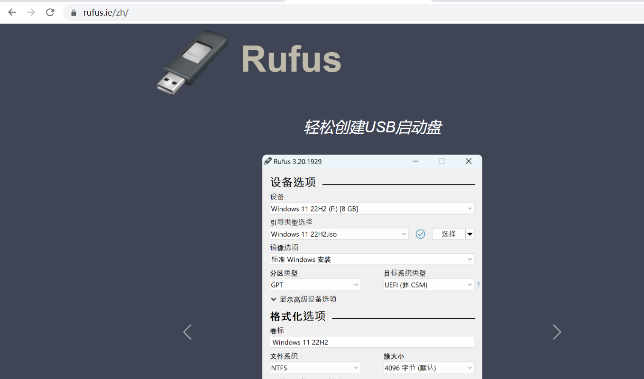The width and height of the screenshot is (644, 379).
Task: Go to next carousel slide
Action: (x=557, y=332)
